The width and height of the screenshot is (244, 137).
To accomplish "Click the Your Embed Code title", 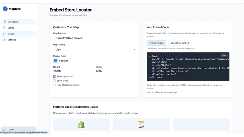I will point(158,27).
